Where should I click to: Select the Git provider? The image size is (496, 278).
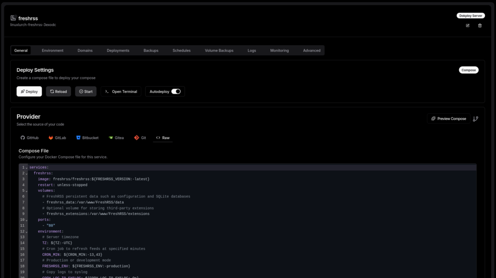click(140, 138)
